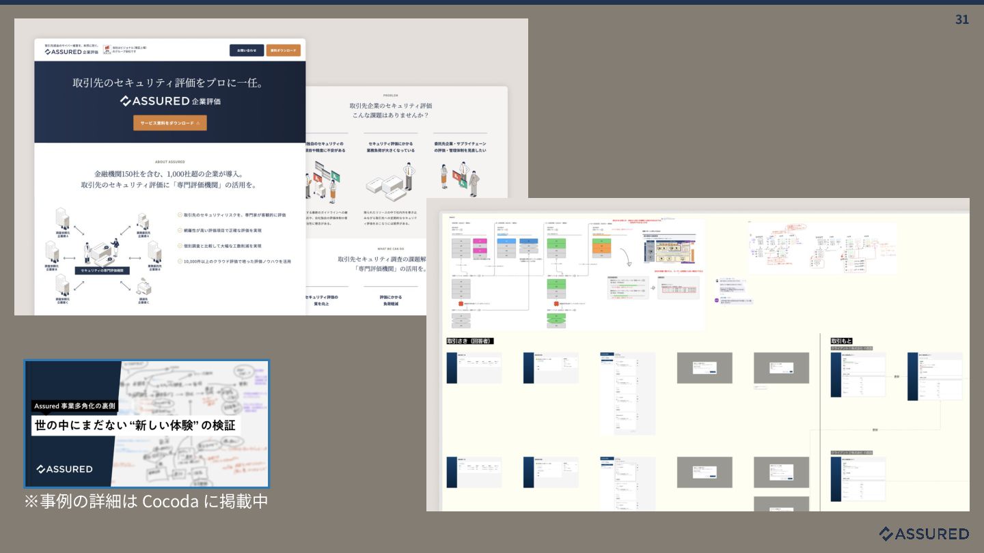Click the 取引さき（回答者） label on the whiteboard
984x553 pixels.
pos(469,341)
